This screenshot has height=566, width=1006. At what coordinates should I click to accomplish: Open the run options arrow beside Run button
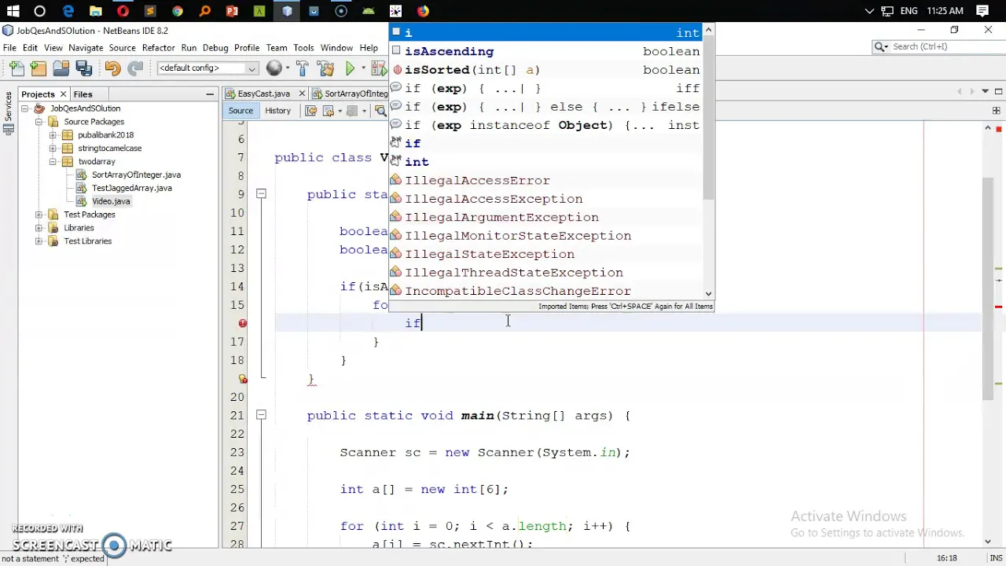click(x=363, y=68)
